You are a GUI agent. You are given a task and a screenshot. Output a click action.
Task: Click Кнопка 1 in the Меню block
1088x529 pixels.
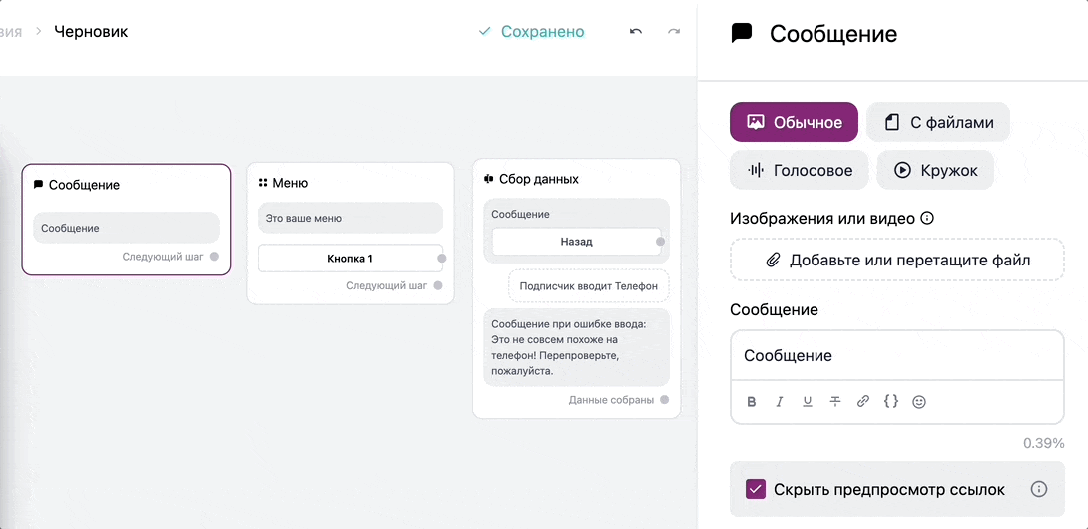(350, 259)
